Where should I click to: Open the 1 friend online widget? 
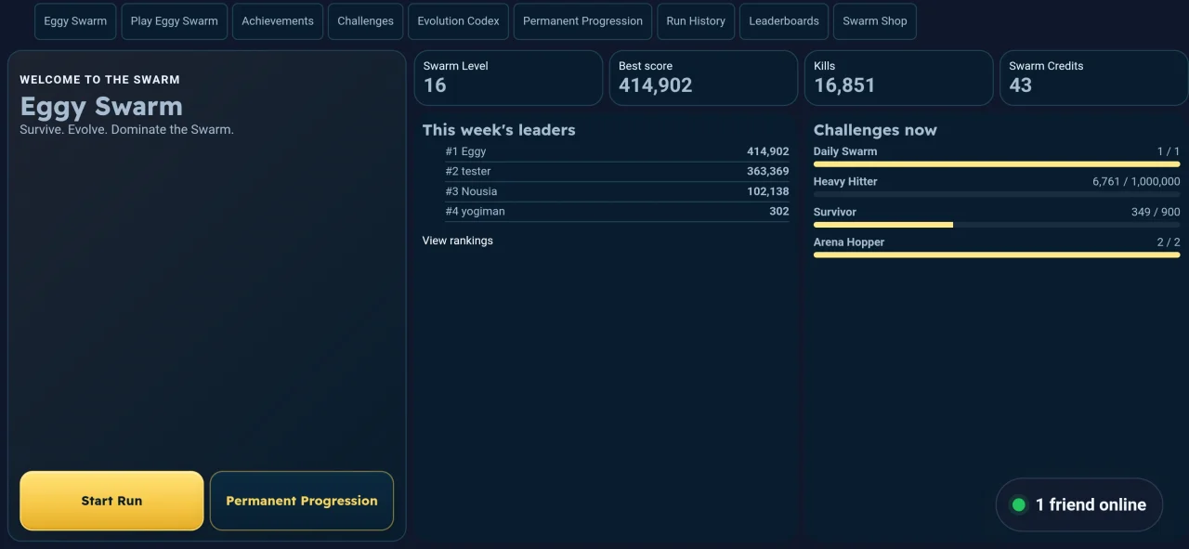pyautogui.click(x=1079, y=505)
